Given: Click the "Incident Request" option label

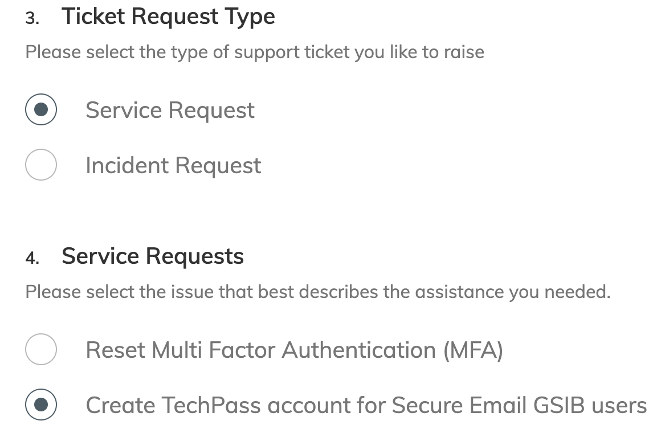Looking at the screenshot, I should [x=173, y=165].
